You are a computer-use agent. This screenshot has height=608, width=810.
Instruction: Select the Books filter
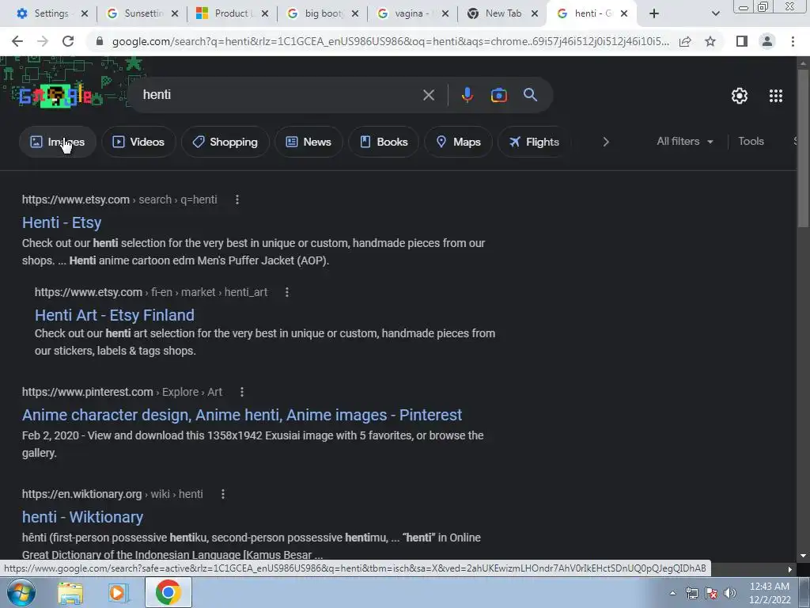pos(384,142)
